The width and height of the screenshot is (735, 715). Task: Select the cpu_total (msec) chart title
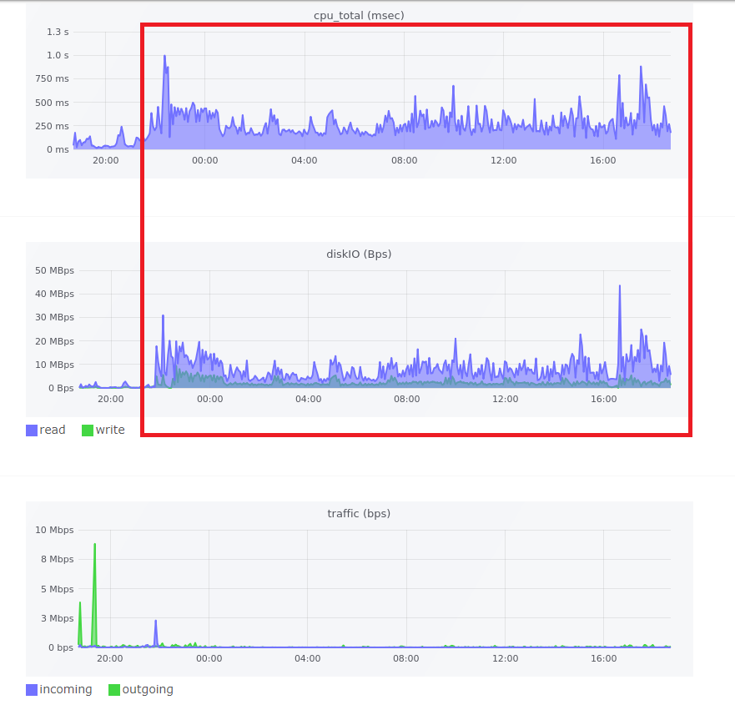359,15
